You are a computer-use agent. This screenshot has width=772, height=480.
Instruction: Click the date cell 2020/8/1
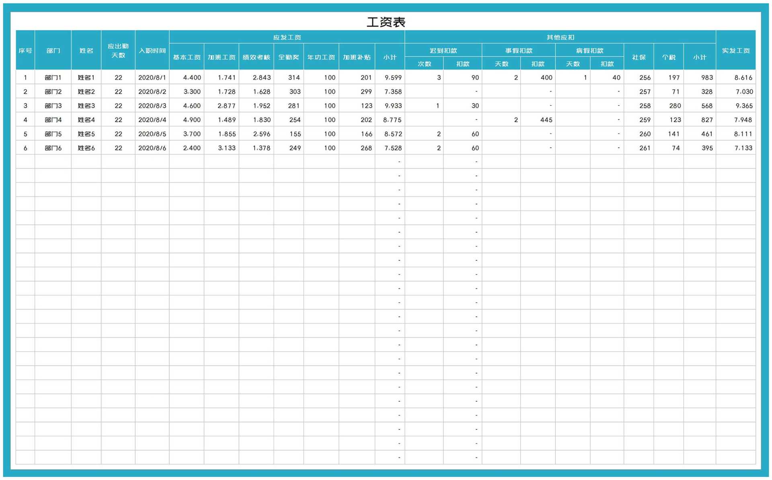(152, 77)
